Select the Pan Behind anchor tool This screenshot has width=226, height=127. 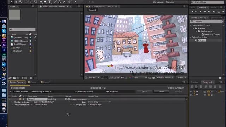(35, 2)
